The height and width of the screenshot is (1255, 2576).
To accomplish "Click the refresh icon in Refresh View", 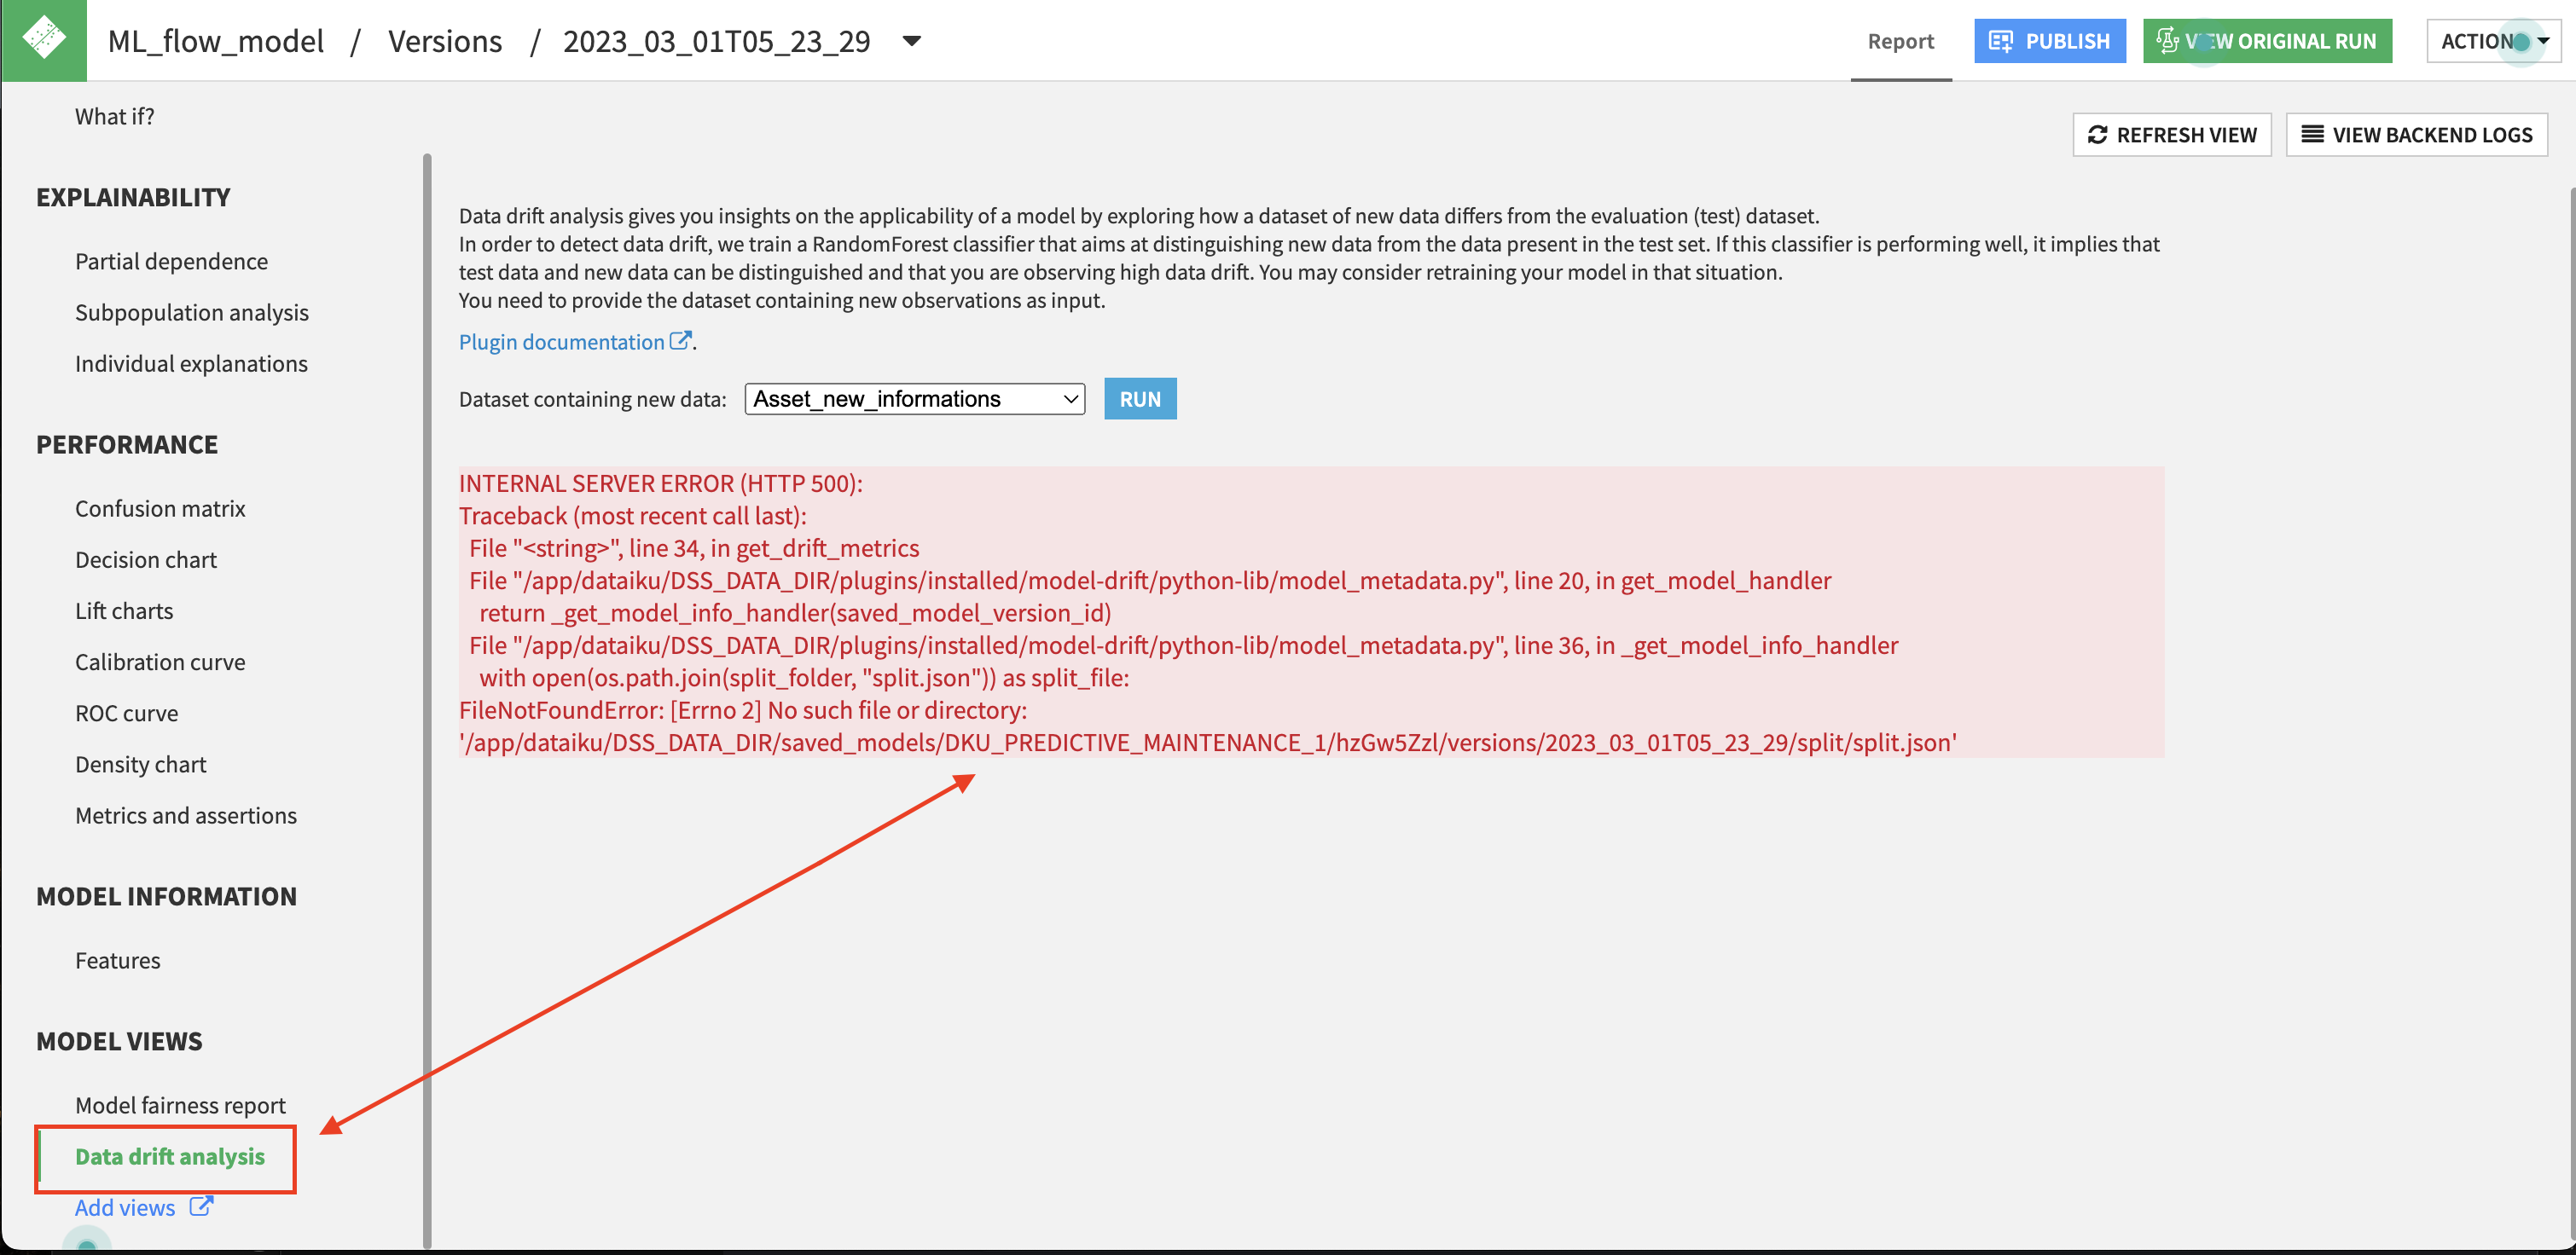I will pyautogui.click(x=2097, y=135).
